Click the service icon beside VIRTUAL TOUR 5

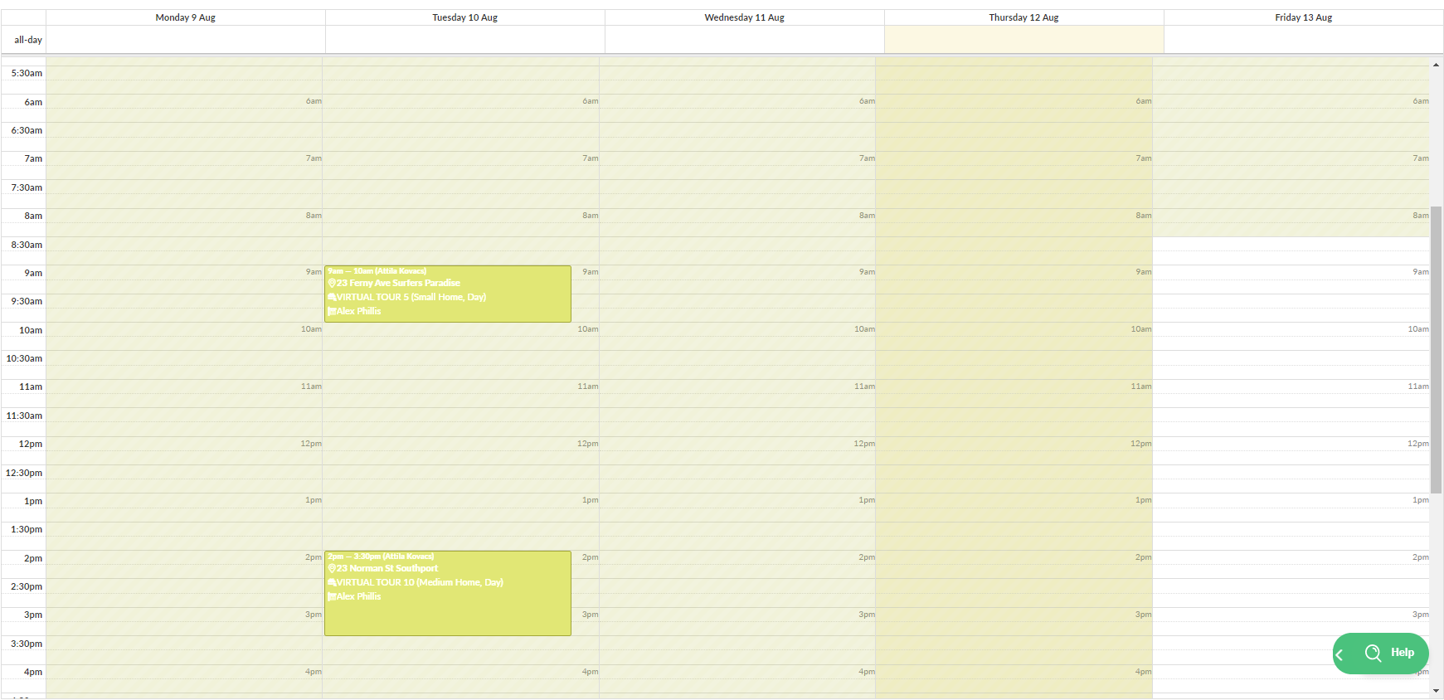(332, 298)
